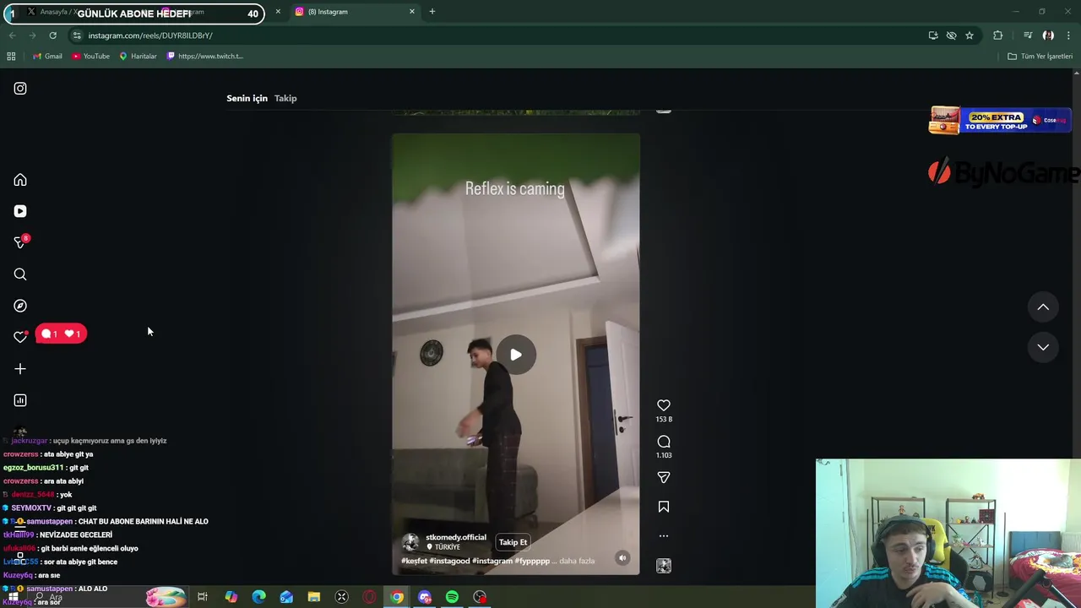Go to Instagram Home feed icon
The width and height of the screenshot is (1081, 608).
[20, 180]
